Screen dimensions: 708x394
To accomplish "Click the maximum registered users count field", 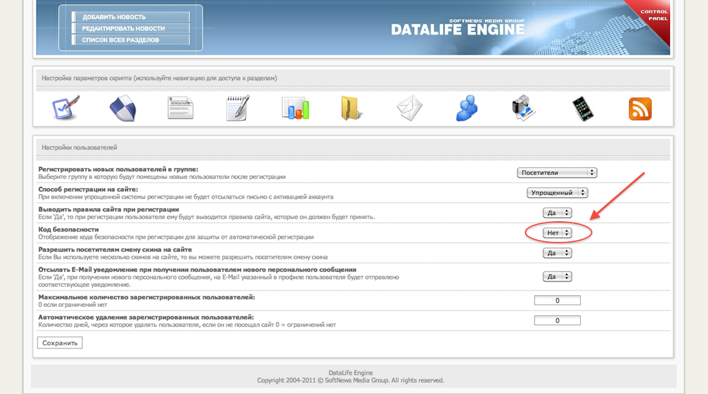I will click(557, 300).
